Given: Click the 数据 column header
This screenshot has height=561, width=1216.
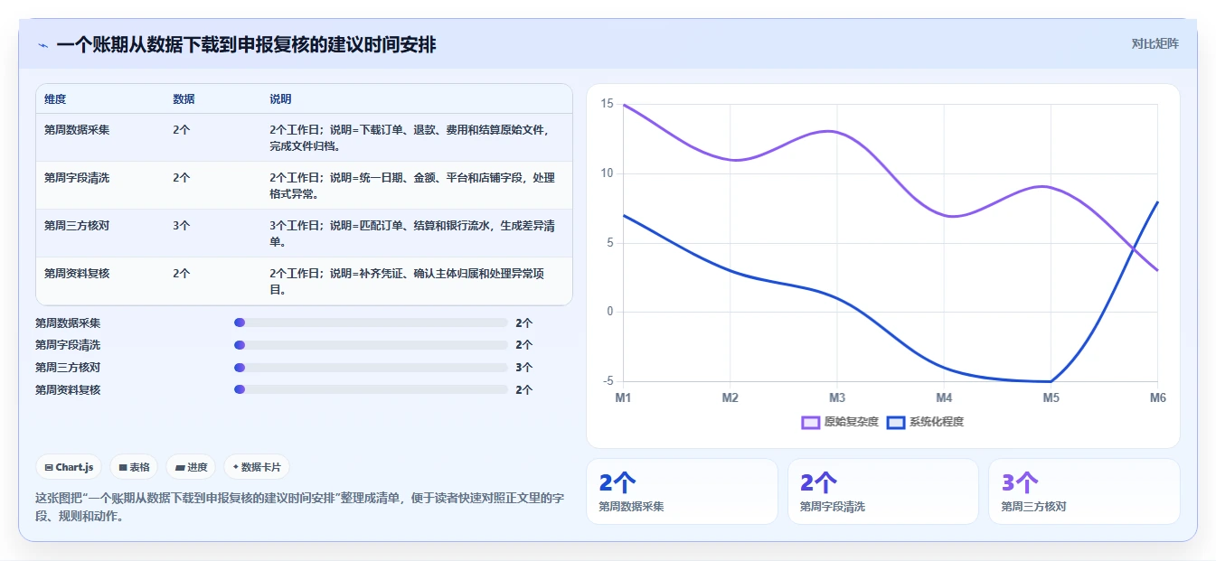Looking at the screenshot, I should pos(184,99).
